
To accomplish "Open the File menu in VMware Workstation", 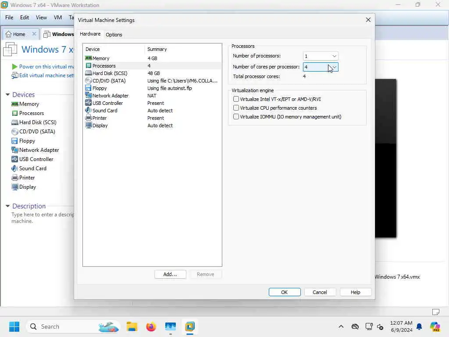I will [9, 18].
